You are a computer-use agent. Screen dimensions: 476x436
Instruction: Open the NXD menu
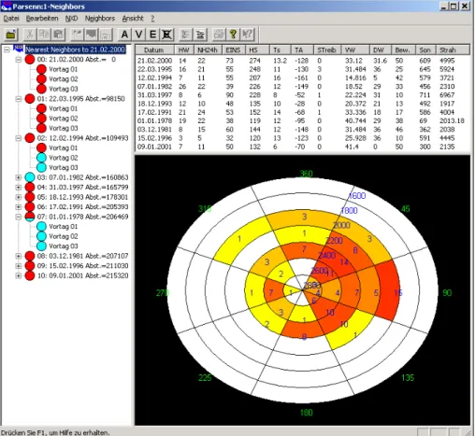[x=71, y=19]
